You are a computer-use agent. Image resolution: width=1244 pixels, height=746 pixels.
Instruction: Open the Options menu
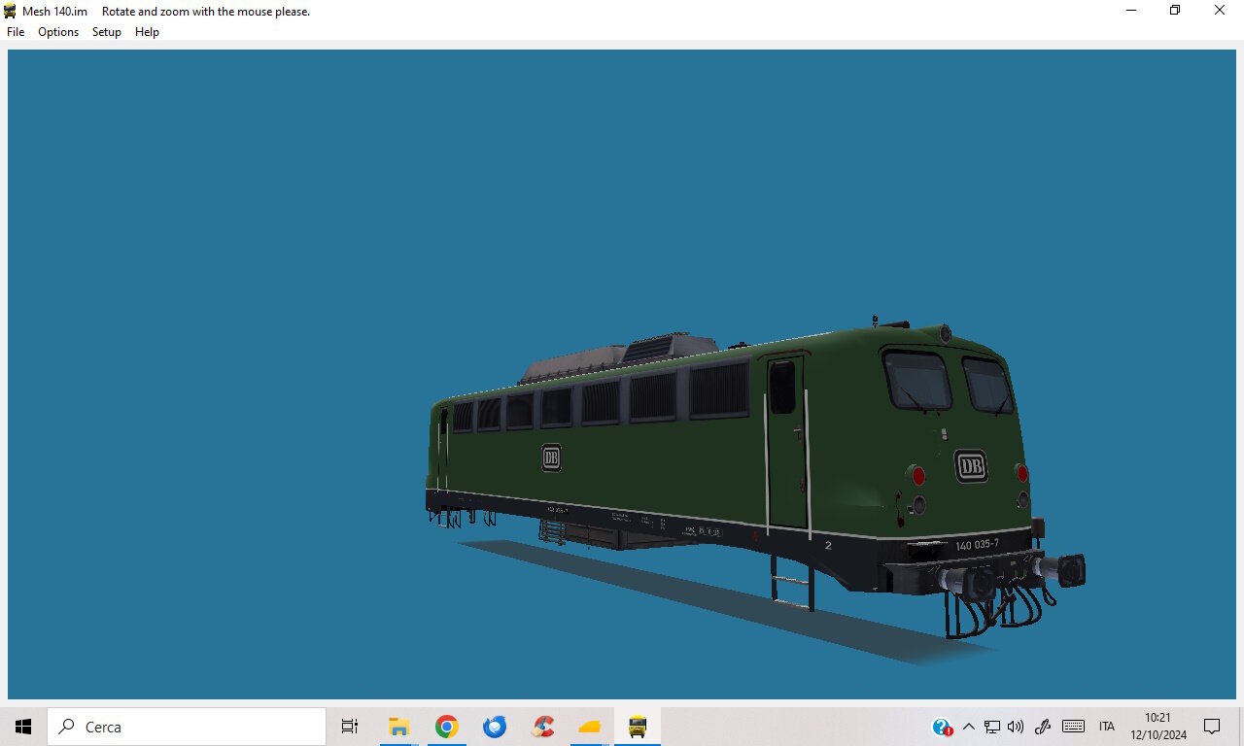[x=58, y=32]
